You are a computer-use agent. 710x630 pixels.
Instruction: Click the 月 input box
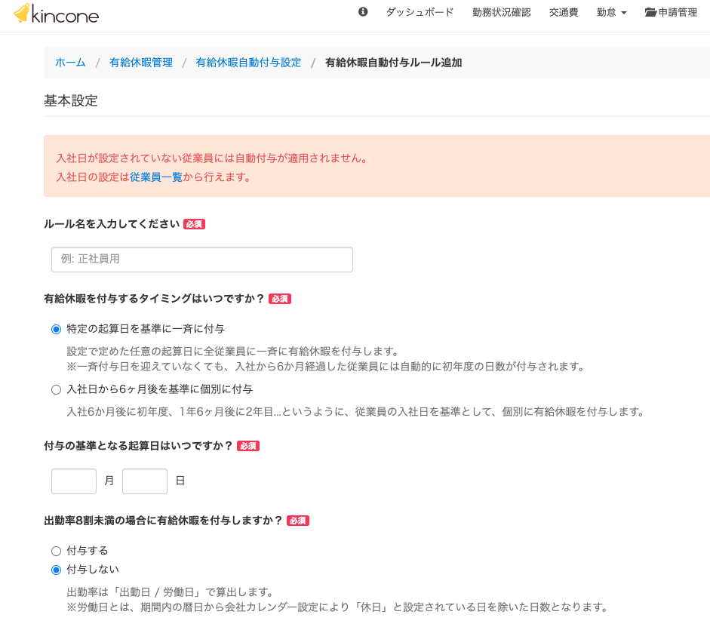(74, 481)
